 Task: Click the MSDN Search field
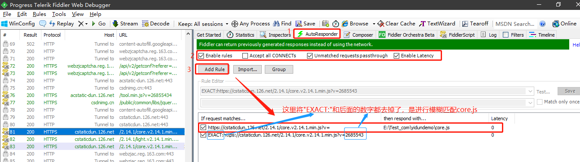[x=514, y=24]
